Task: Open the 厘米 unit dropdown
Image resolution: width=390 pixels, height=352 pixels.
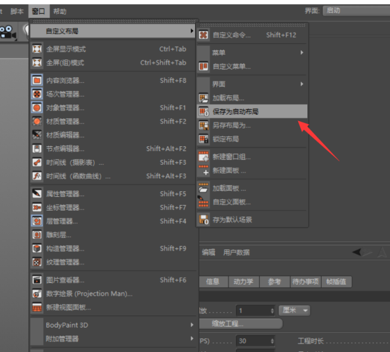Action: [x=295, y=311]
